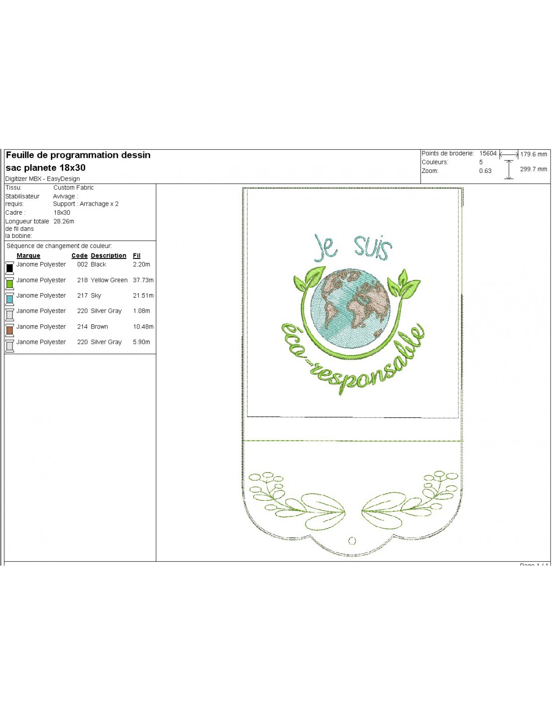
Task: Click the small circle at the bottom scallop
Action: [x=352, y=541]
